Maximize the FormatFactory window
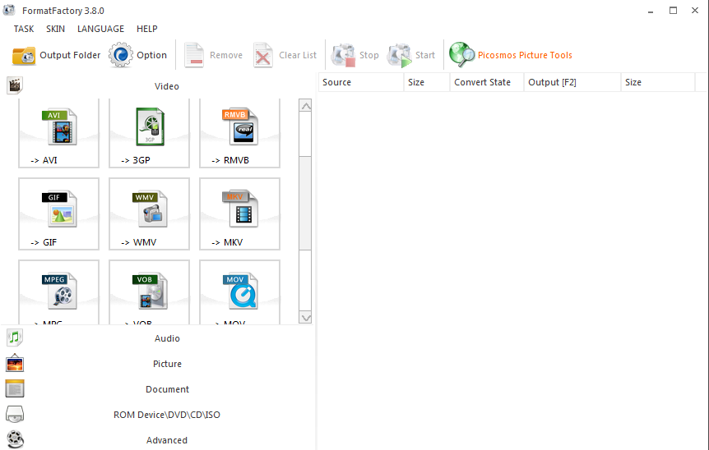709x450 pixels. [674, 11]
